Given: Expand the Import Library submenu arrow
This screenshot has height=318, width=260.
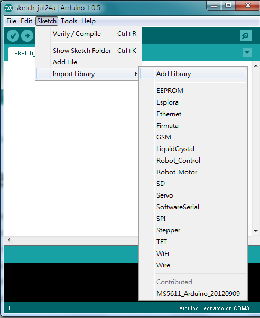Looking at the screenshot, I should pos(136,73).
